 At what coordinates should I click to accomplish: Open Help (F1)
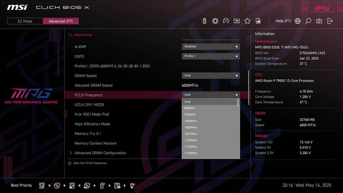283,21
